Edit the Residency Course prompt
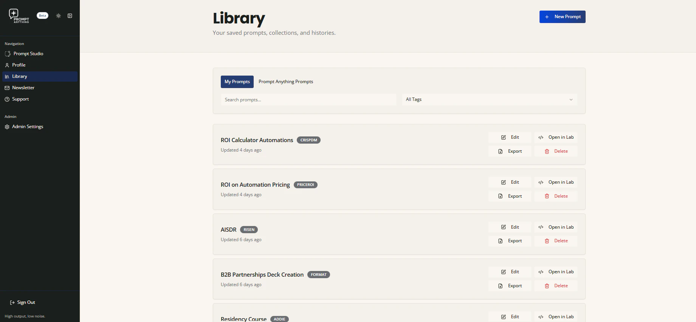This screenshot has width=696, height=322. point(510,317)
